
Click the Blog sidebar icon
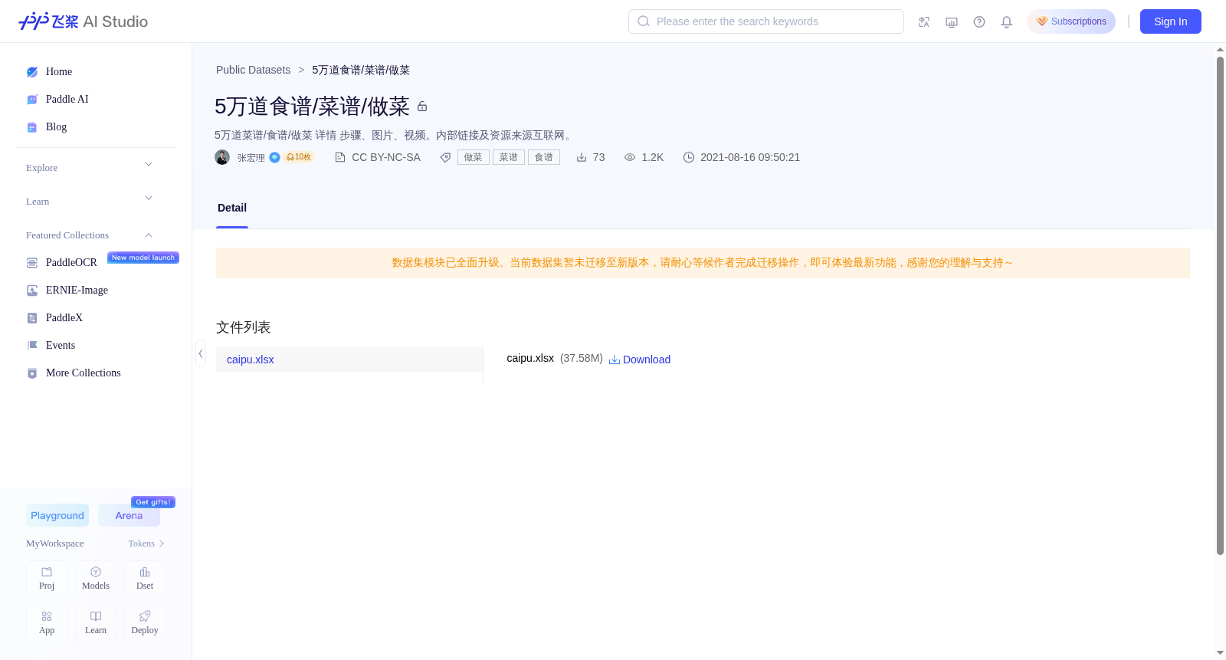click(x=32, y=127)
